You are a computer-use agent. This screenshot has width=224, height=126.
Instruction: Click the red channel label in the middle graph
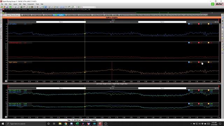(15, 43)
